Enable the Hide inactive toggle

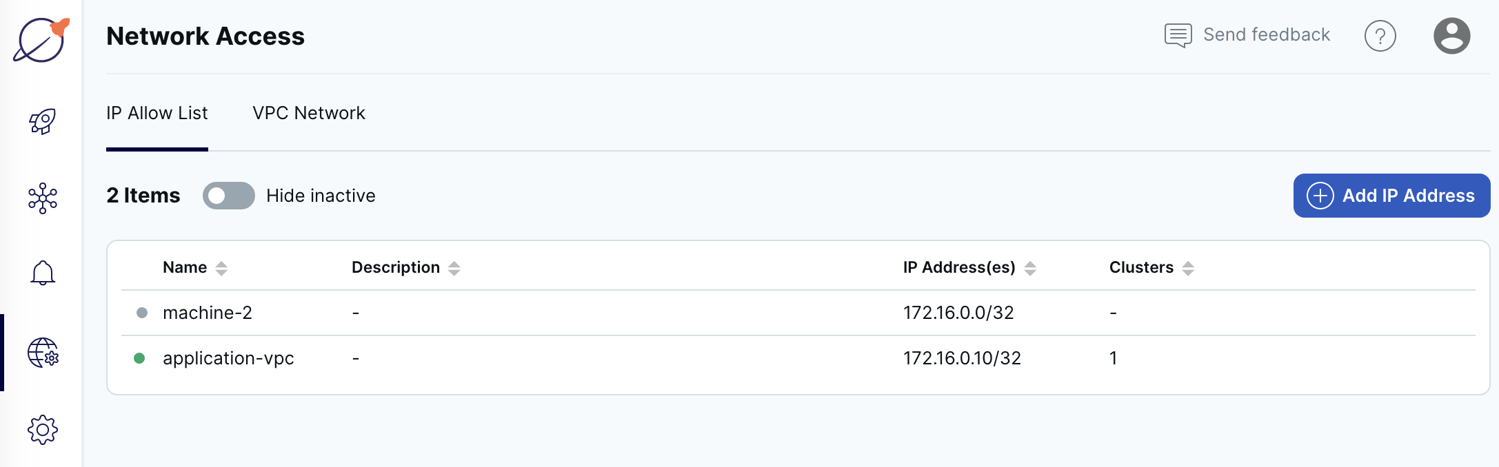tap(228, 196)
